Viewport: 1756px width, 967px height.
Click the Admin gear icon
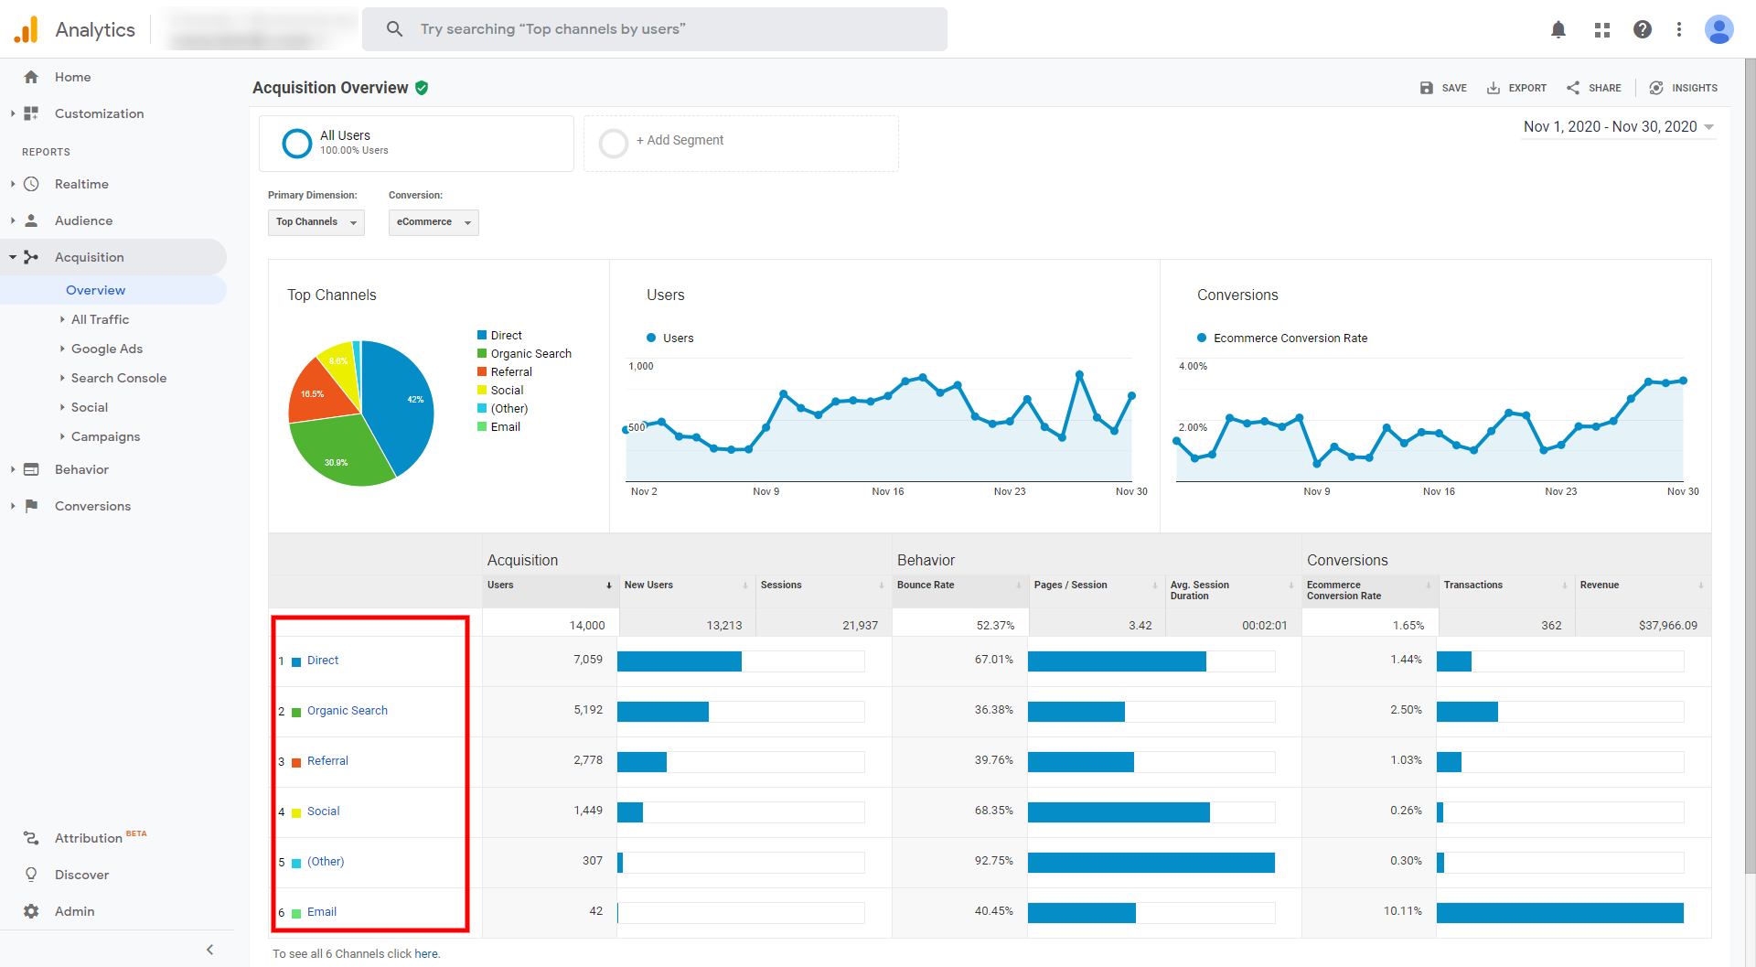tap(31, 911)
